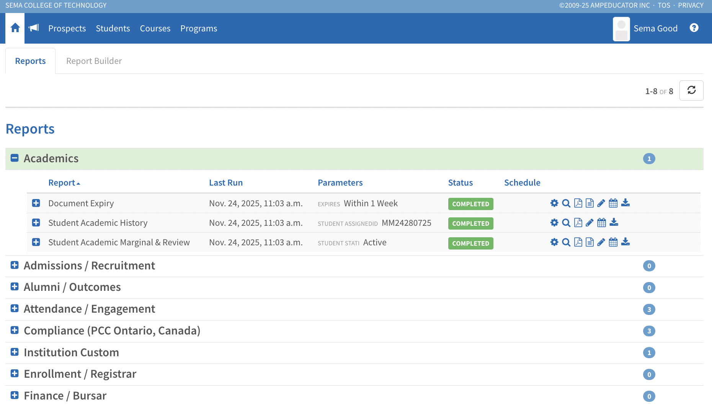Sort the table by Last Run column
This screenshot has width=712, height=411.
coord(225,183)
